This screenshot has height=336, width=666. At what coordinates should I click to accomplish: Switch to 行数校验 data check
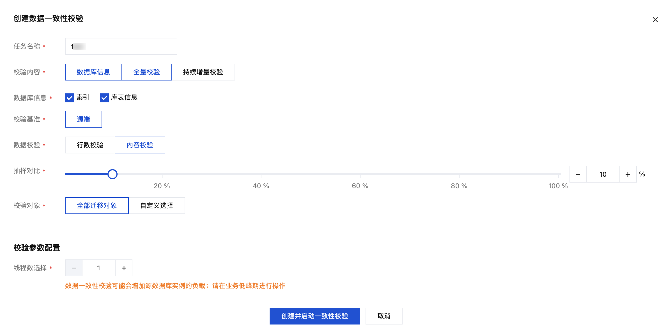pyautogui.click(x=90, y=145)
